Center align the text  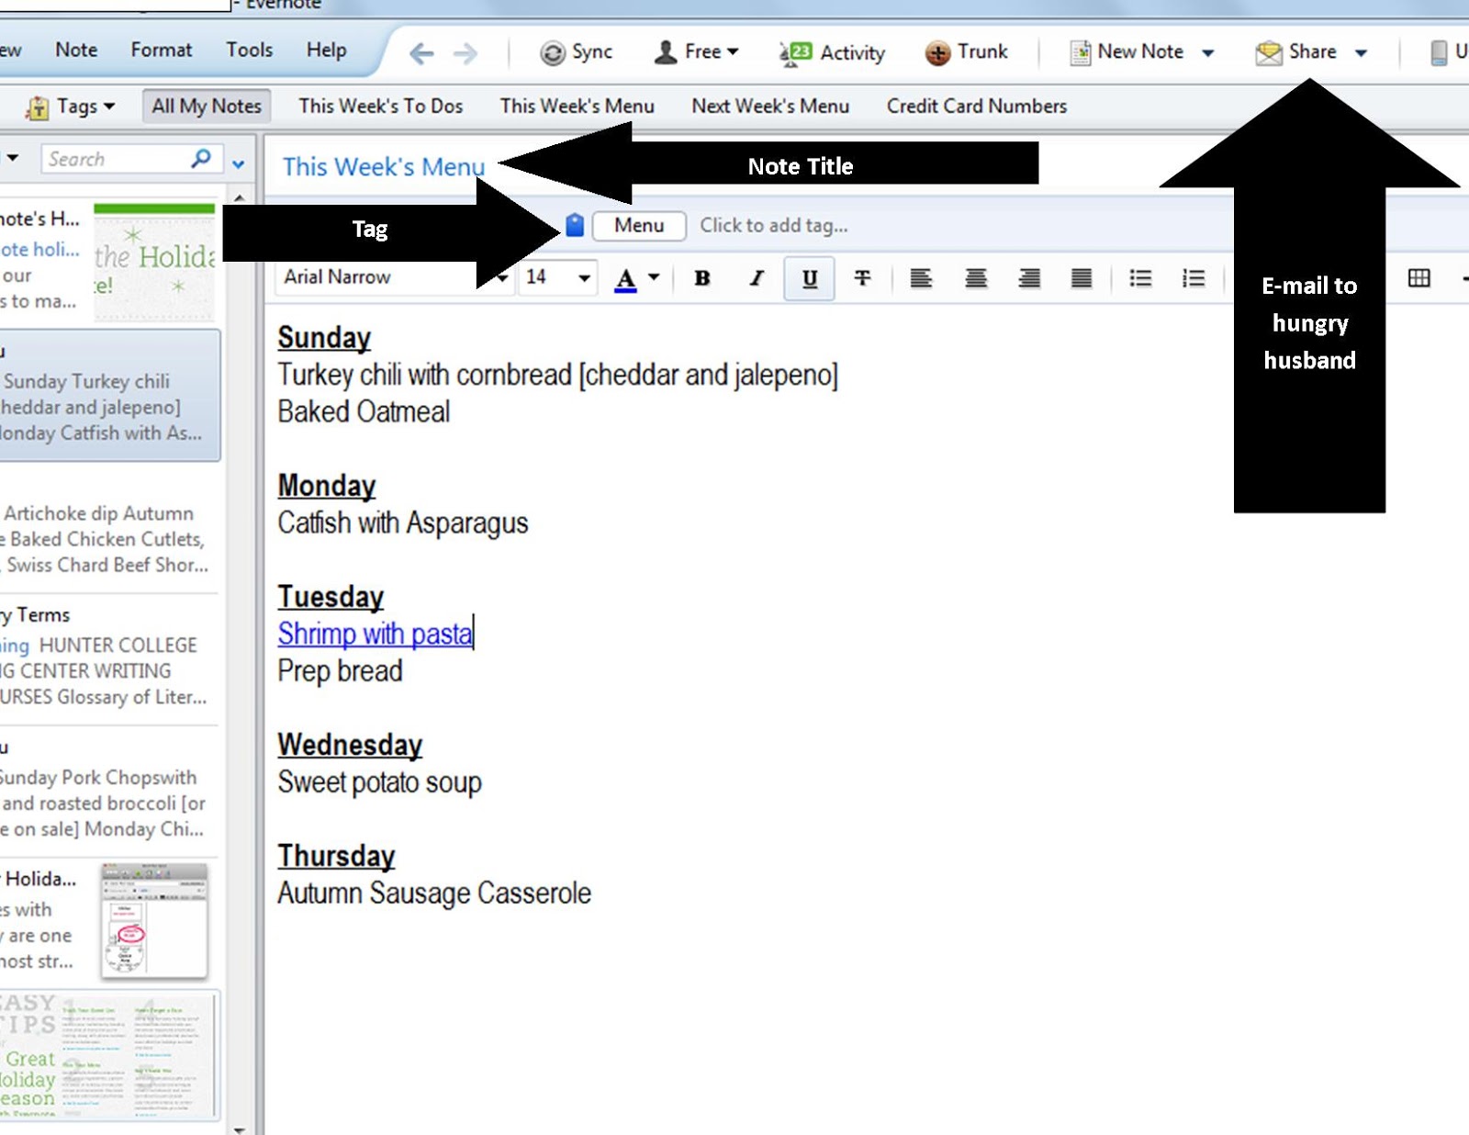point(976,278)
